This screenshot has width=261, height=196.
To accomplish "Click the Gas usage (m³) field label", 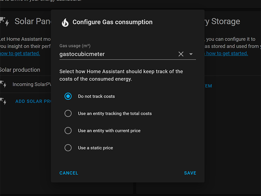I will click(x=75, y=46).
